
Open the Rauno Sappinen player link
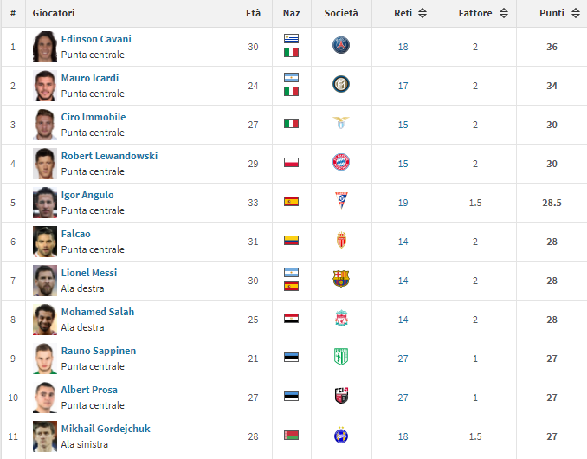(x=99, y=351)
